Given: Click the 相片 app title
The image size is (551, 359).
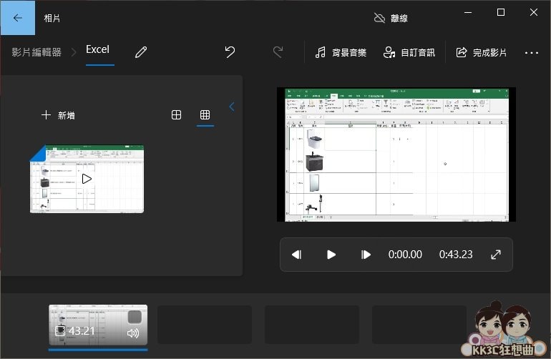Looking at the screenshot, I should 52,19.
